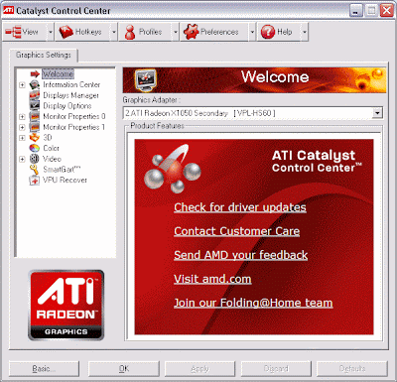Click the Information Center tree icon
The height and width of the screenshot is (382, 397).
[x=35, y=85]
